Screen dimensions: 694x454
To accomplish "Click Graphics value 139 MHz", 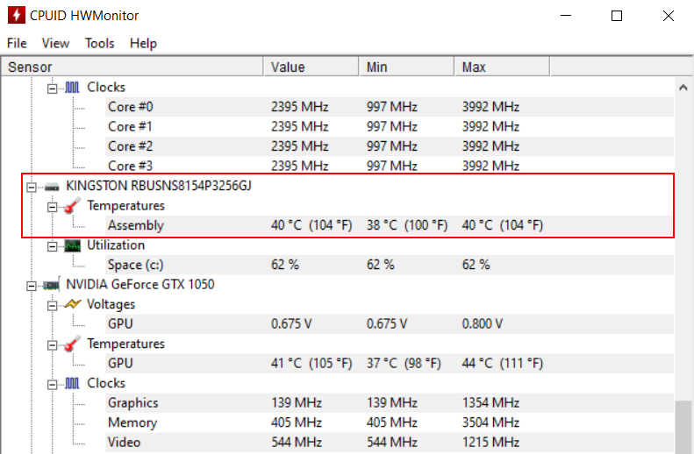I will [296, 402].
